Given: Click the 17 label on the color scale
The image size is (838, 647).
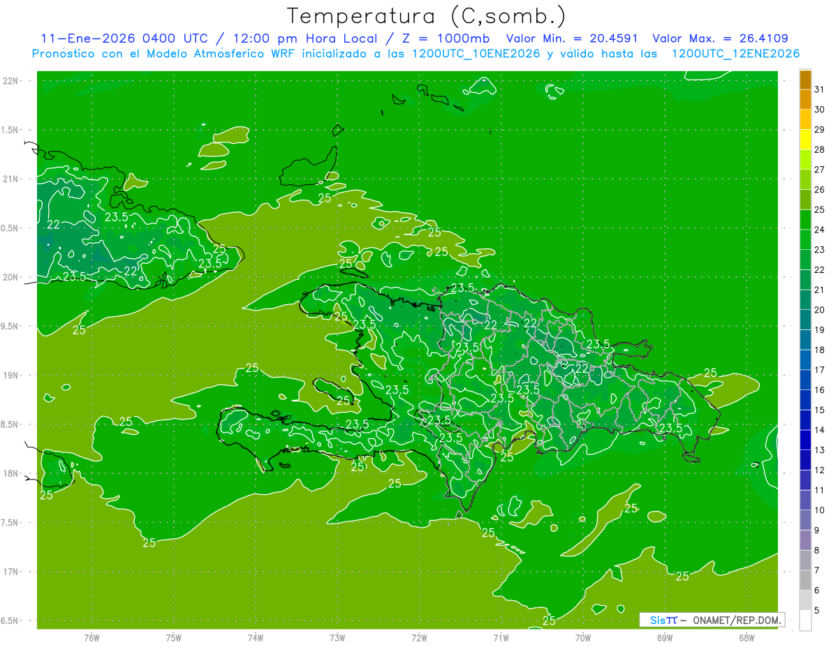Looking at the screenshot, I should coord(819,370).
